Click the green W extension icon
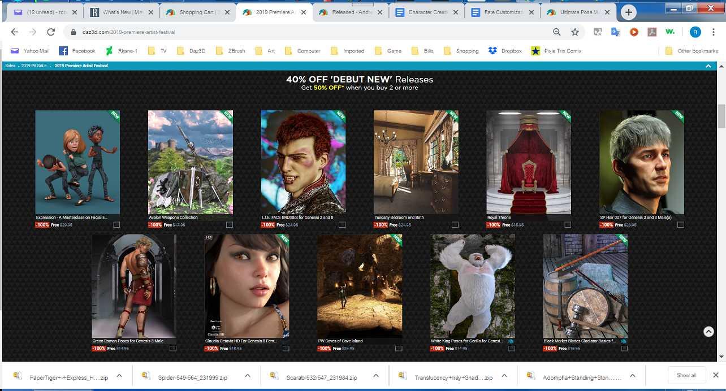726x391 pixels. point(670,32)
